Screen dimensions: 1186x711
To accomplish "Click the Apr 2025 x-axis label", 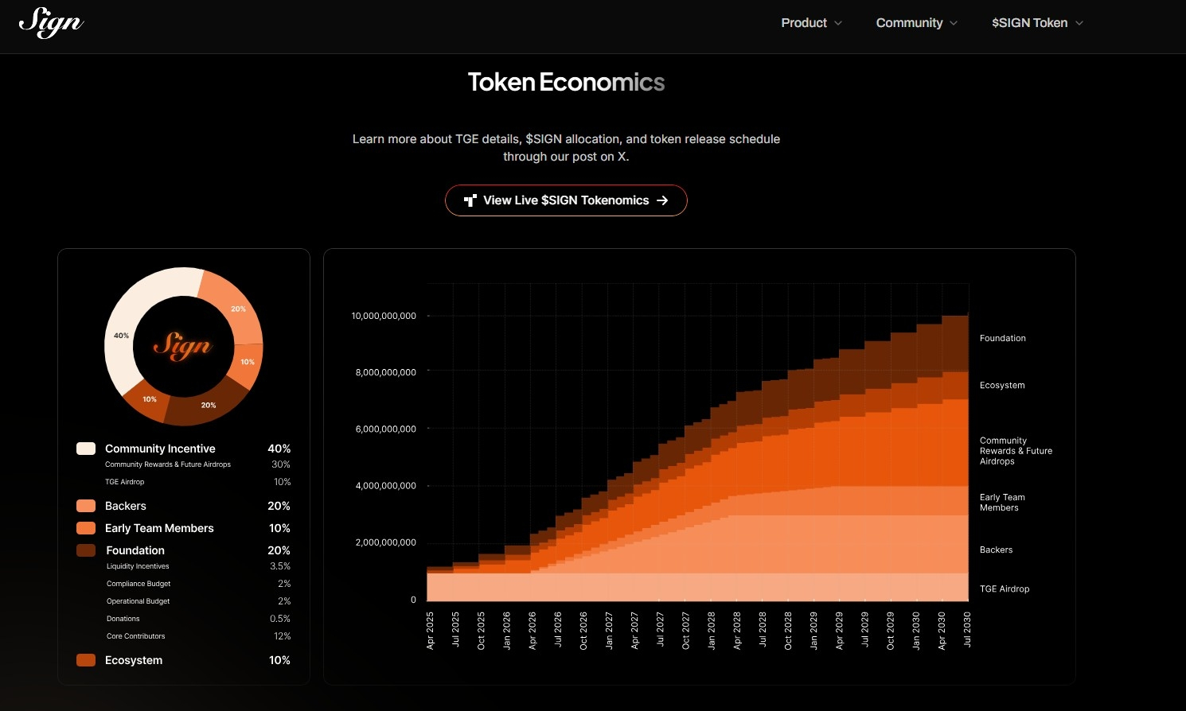I will 430,631.
